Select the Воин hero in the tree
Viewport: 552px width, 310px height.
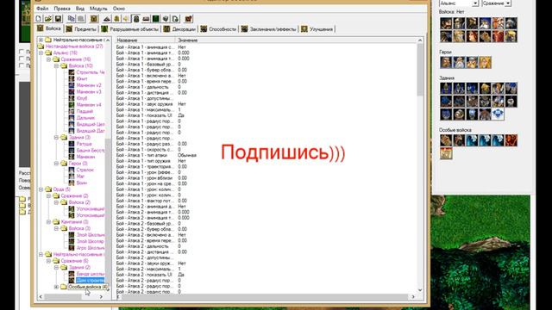81,183
